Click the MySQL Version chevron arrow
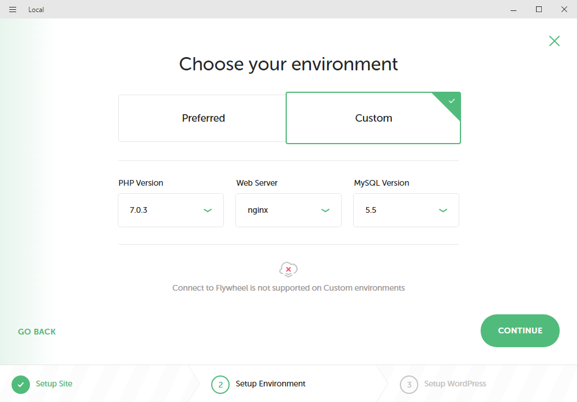Image resolution: width=577 pixels, height=402 pixels. coord(443,211)
